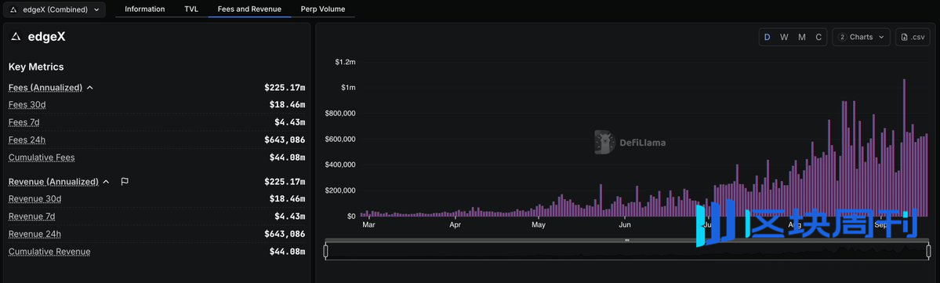This screenshot has height=283, width=940.
Task: Click the May label on the chart x-axis
Action: click(539, 226)
